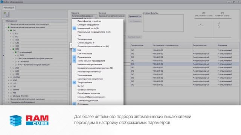
Task: Select the 'F-MO - стационарный с моторным приводом' node
Action: (x=35, y=58)
